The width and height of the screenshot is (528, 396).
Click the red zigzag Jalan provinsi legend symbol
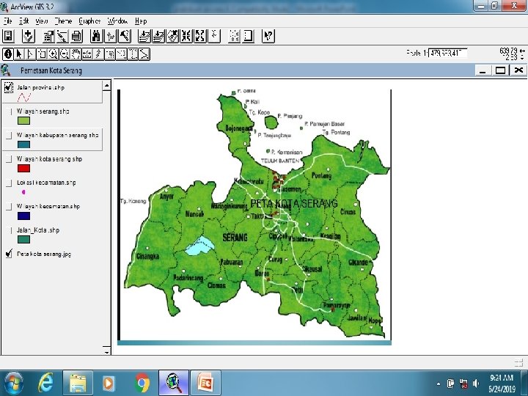(x=24, y=98)
